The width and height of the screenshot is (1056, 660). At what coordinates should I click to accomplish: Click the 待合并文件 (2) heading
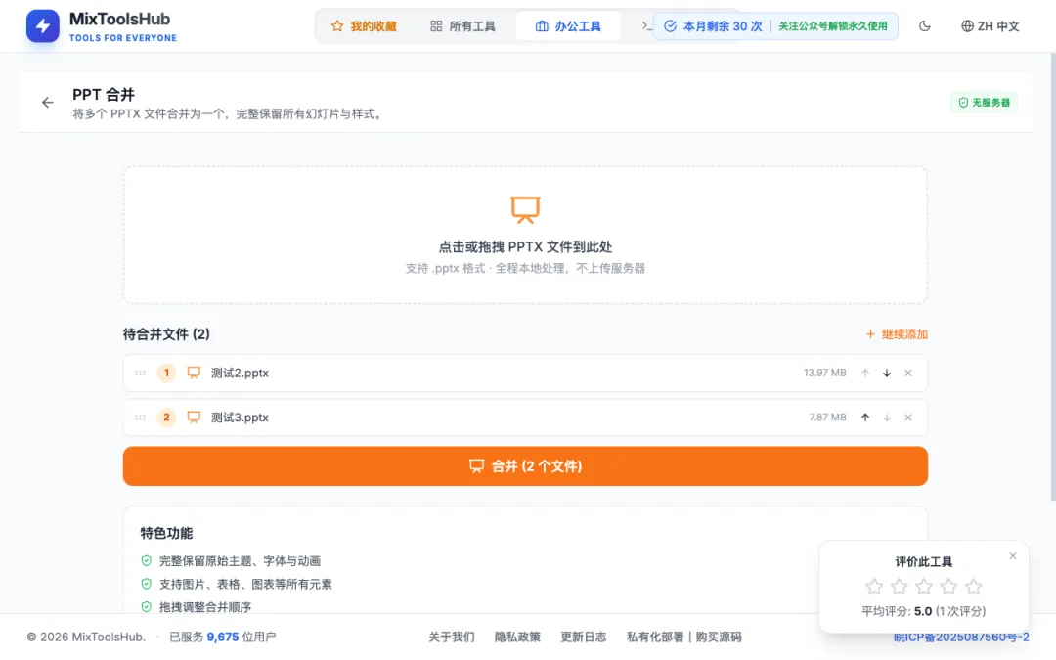click(166, 334)
